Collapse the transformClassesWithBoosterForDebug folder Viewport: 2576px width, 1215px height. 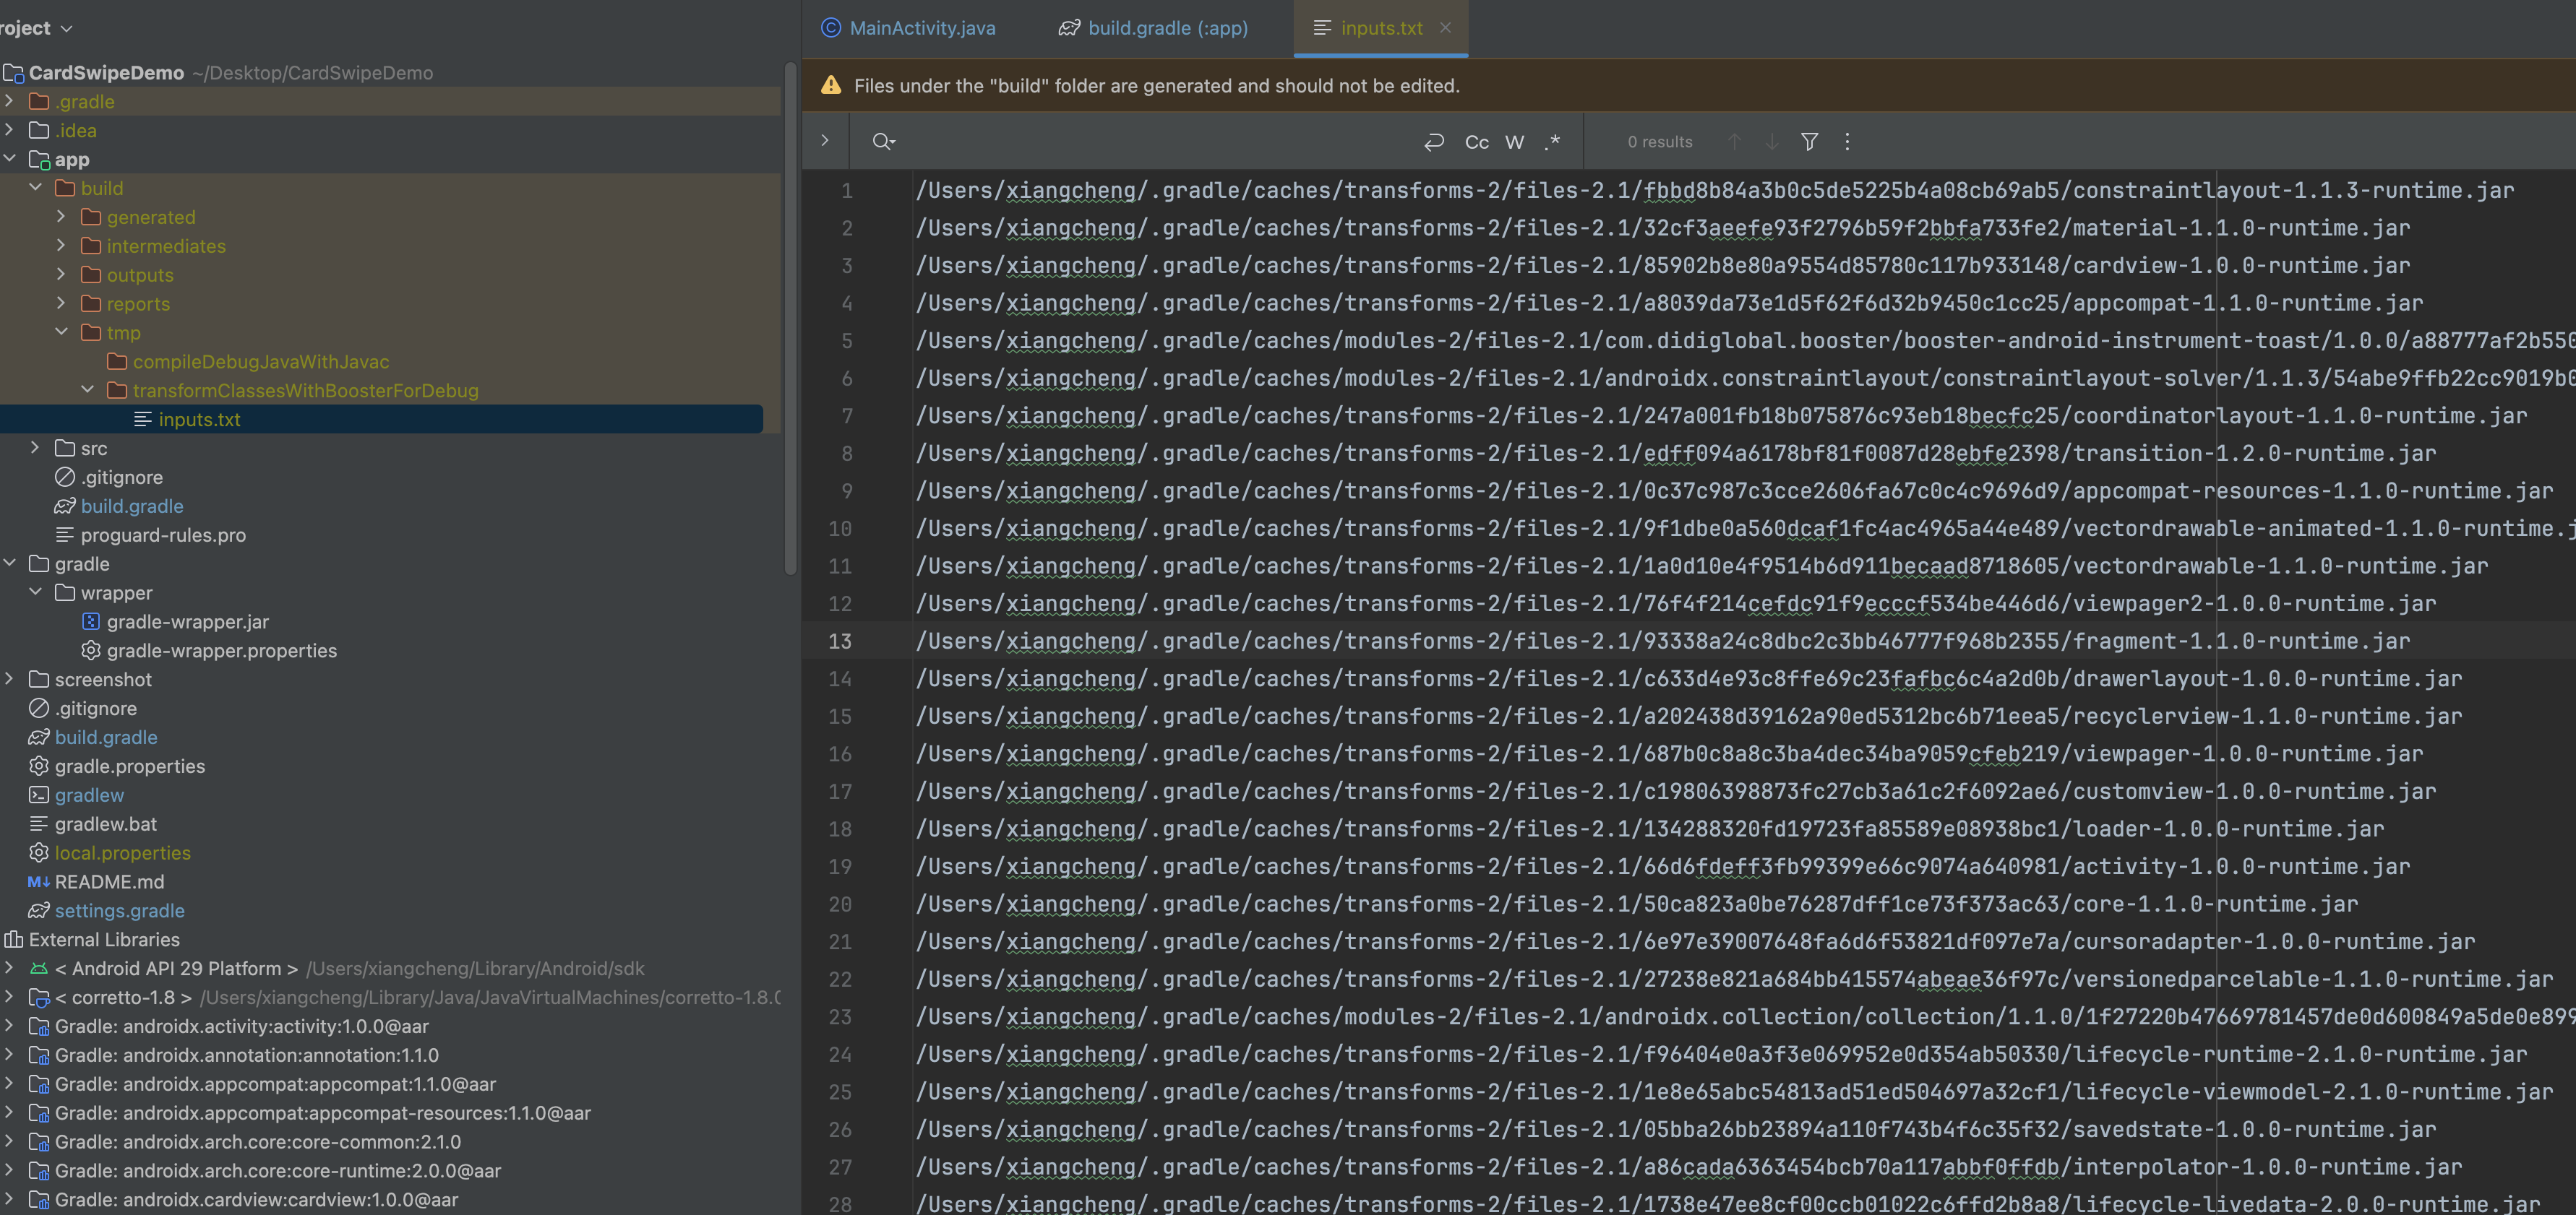(x=87, y=389)
